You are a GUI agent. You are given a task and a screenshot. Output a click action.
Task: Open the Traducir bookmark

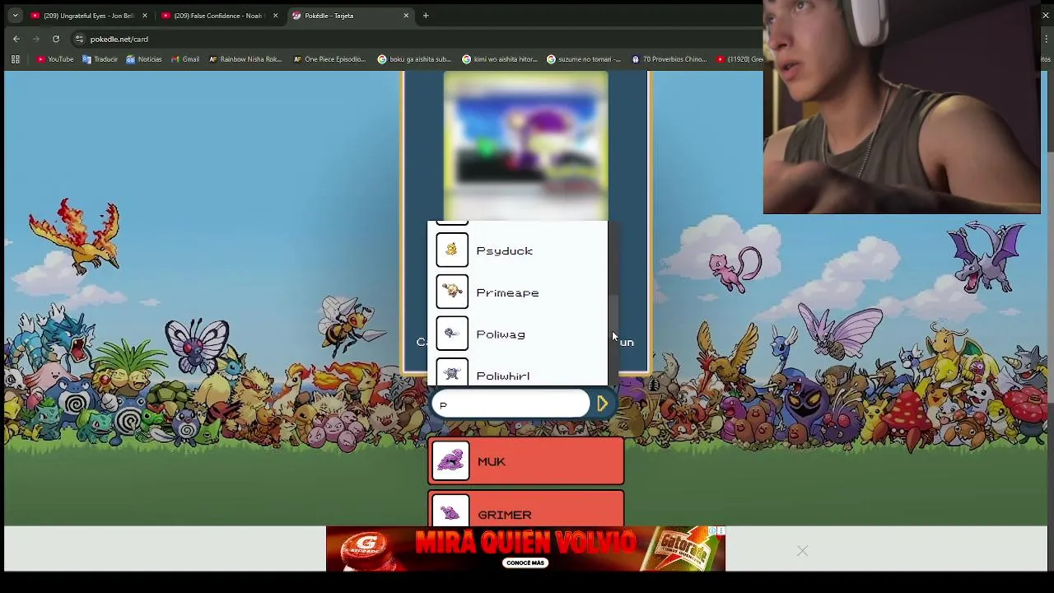tap(100, 59)
